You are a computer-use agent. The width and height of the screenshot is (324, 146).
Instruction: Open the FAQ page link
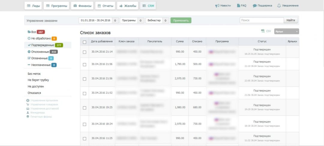[241, 6]
